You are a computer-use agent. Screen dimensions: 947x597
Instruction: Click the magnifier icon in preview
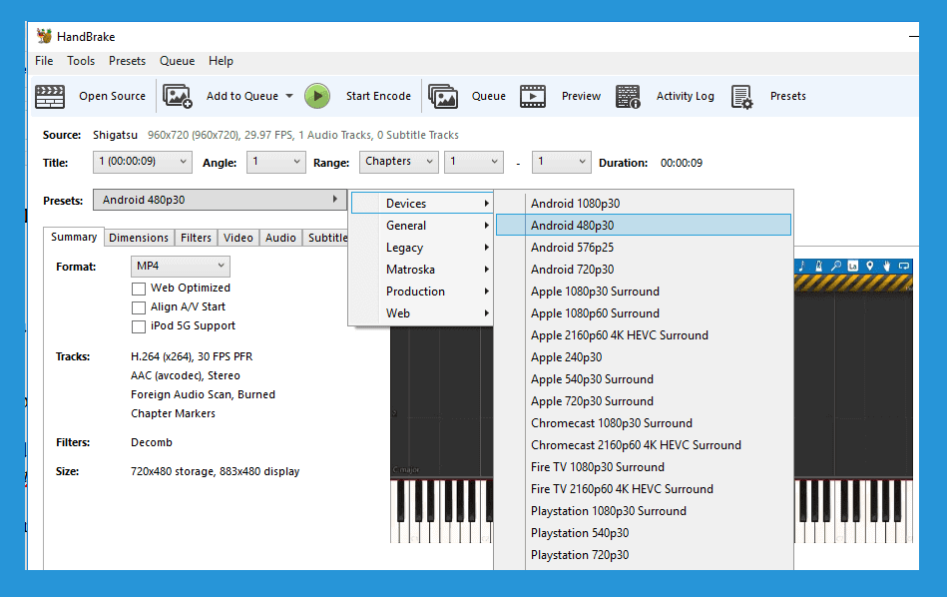(836, 266)
